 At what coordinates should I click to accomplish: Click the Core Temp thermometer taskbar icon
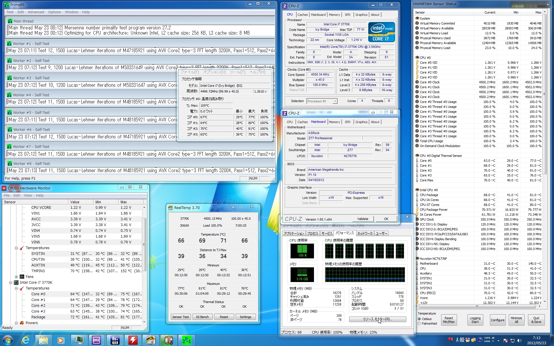169,341
